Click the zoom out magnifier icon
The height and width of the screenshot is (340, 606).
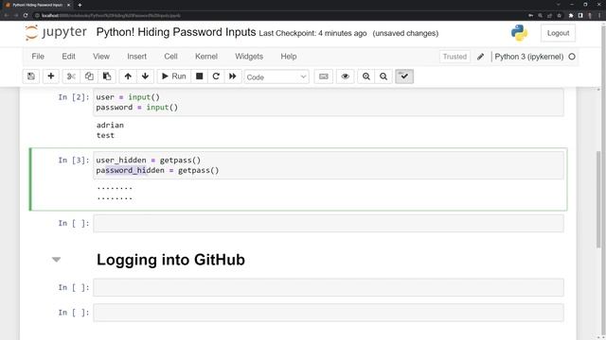[383, 76]
